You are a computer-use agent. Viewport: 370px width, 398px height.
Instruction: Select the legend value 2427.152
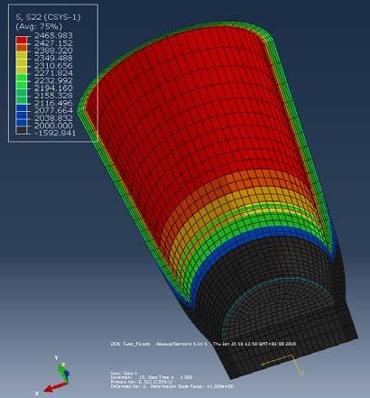coord(53,43)
